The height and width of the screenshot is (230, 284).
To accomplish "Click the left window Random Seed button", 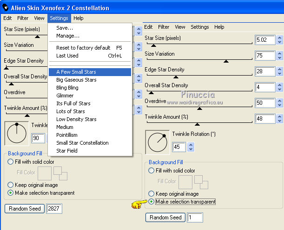I will 25,209.
